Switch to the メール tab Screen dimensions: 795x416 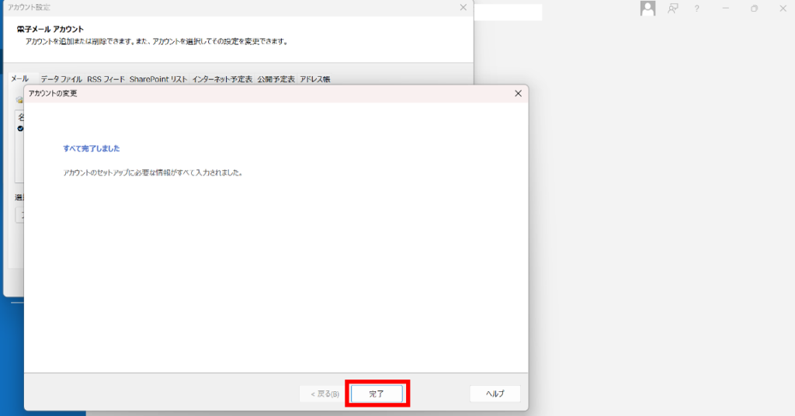click(x=20, y=79)
